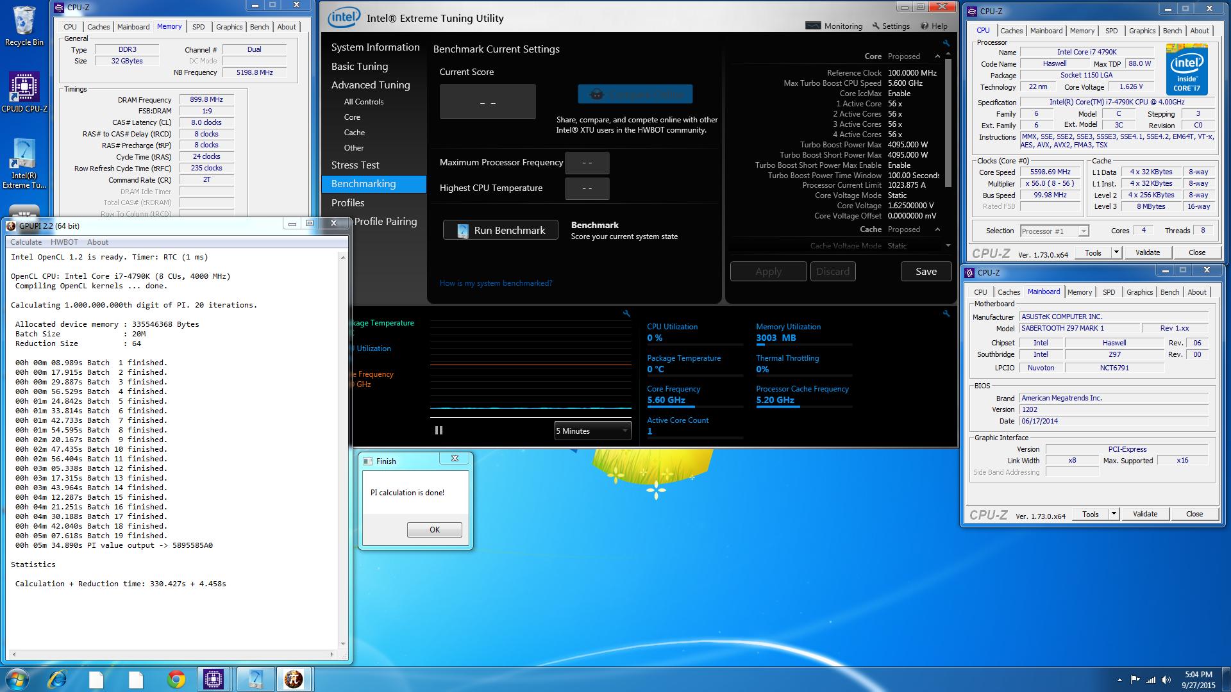Open Memory tab in left CPU-Z window

pos(169,26)
